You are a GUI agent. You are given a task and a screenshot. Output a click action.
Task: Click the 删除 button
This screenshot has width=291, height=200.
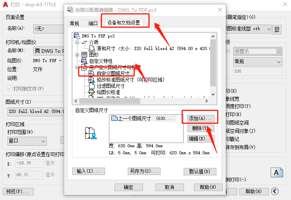pos(201,128)
